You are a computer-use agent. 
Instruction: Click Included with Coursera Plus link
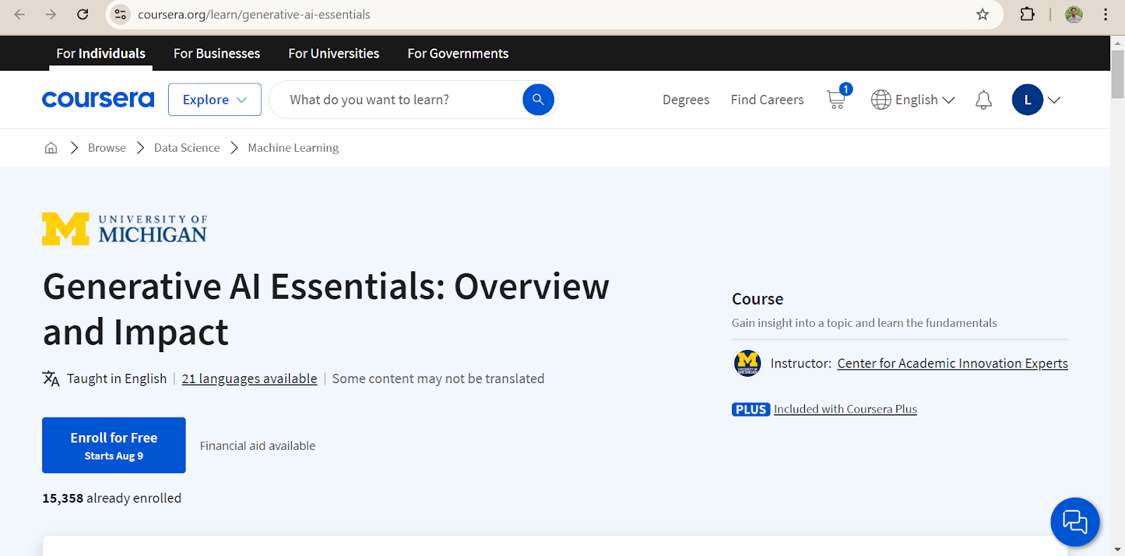845,409
